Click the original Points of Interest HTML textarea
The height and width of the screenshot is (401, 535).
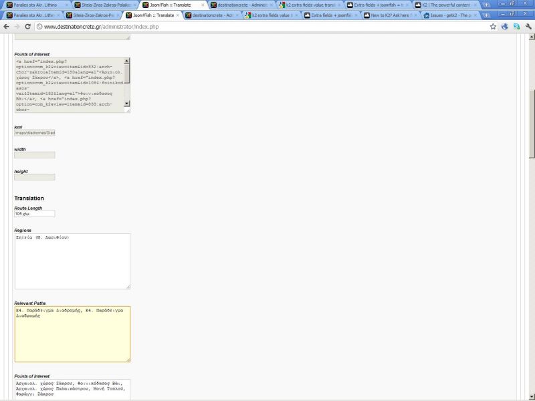pyautogui.click(x=70, y=85)
